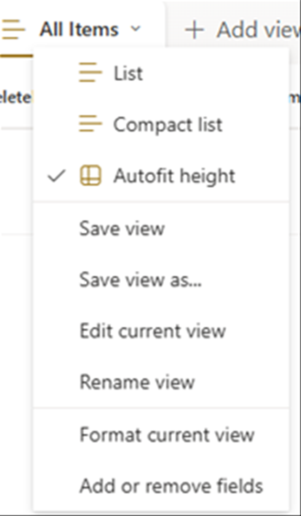Select the List menu label
Image resolution: width=301 pixels, height=516 pixels.
pyautogui.click(x=128, y=73)
